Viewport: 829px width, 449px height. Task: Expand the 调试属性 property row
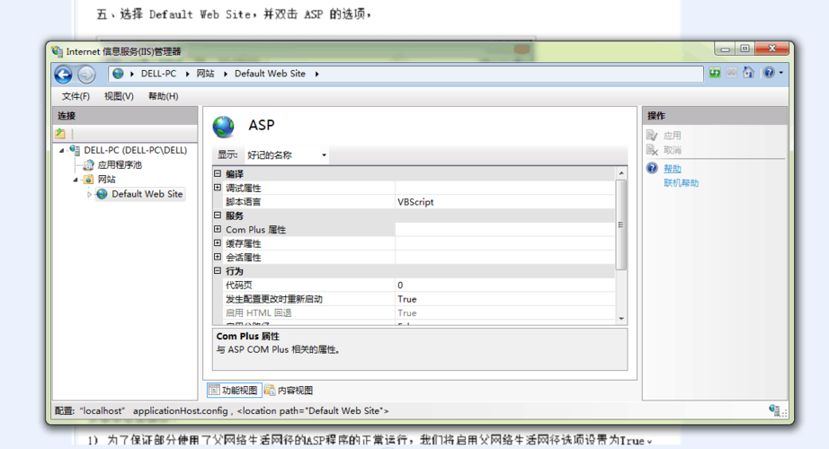tap(218, 188)
